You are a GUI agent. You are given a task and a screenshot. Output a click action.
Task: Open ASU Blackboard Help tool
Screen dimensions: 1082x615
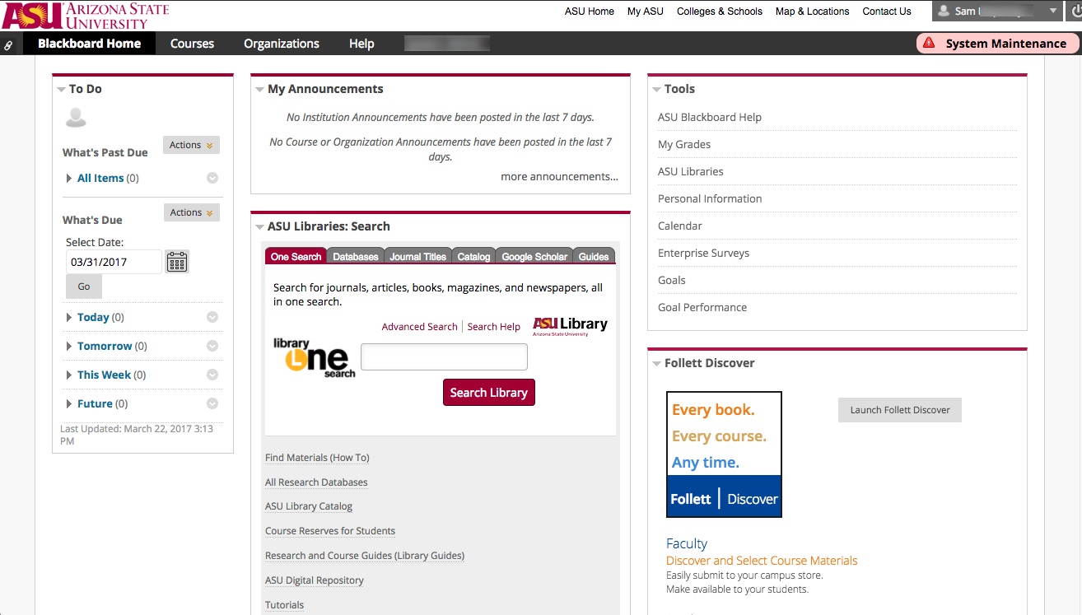(710, 117)
